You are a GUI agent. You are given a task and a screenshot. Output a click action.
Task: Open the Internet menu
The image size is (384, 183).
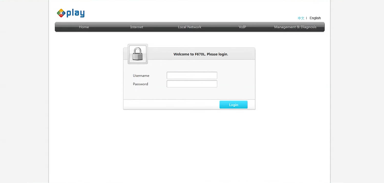(x=137, y=27)
